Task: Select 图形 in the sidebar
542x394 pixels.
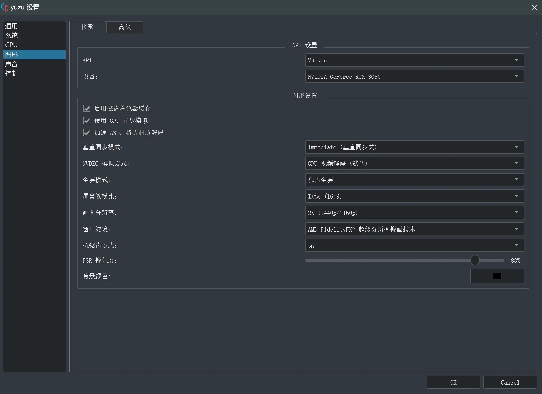Action: click(x=34, y=55)
